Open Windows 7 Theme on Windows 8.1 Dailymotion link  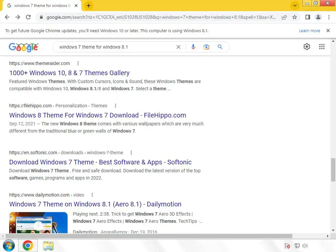[95, 204]
